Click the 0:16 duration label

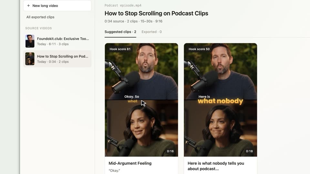(170, 151)
